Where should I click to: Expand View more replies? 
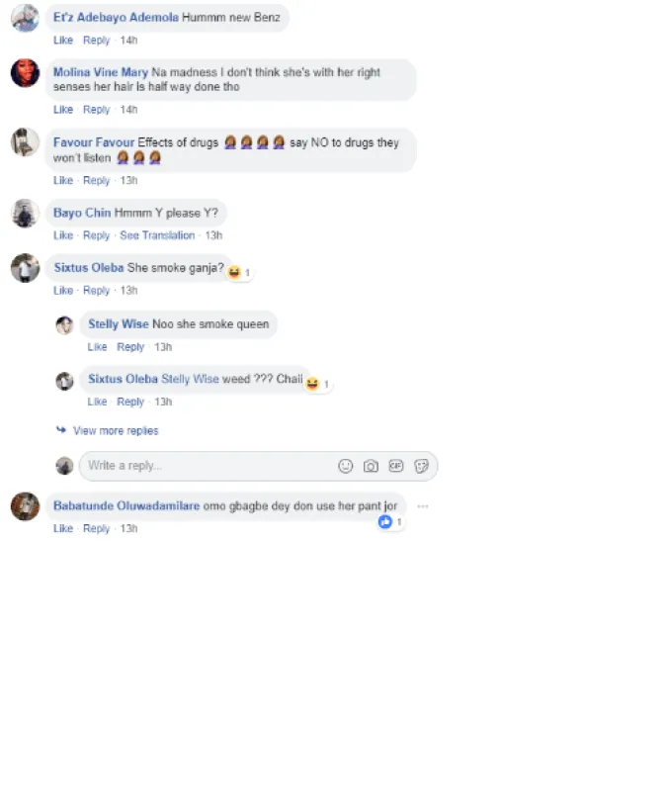(116, 431)
